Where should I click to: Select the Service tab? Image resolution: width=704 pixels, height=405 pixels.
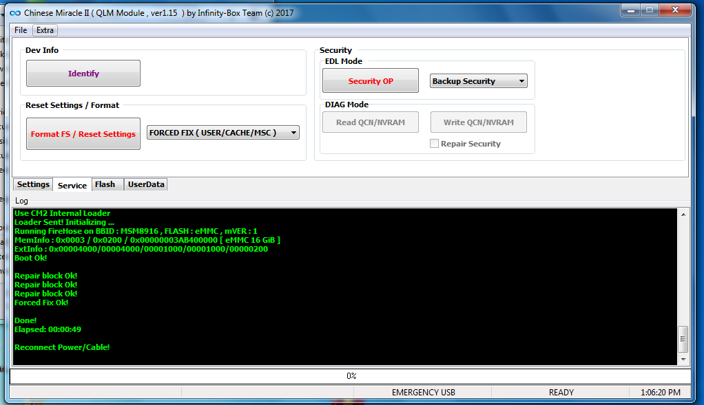click(x=72, y=185)
